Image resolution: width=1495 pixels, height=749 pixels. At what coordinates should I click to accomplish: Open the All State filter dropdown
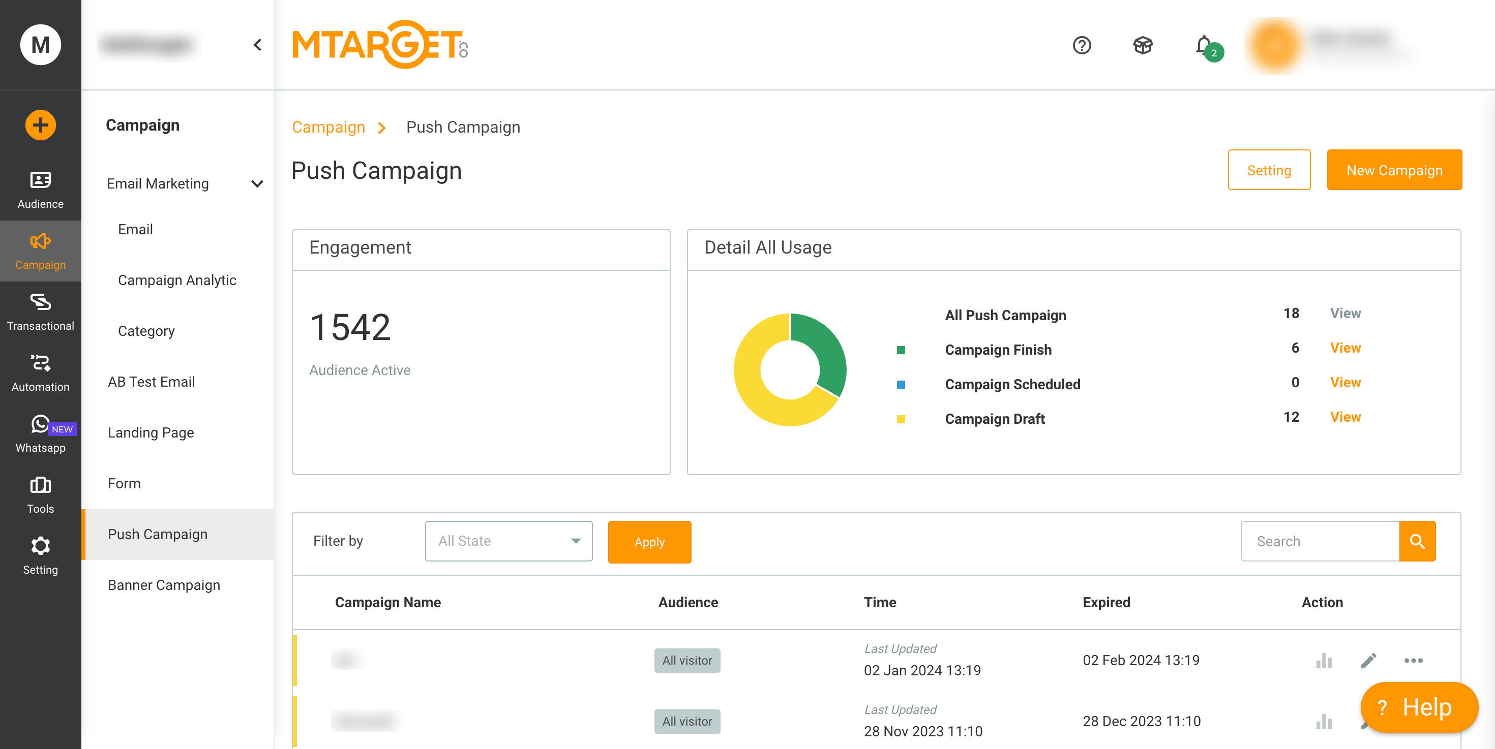509,541
